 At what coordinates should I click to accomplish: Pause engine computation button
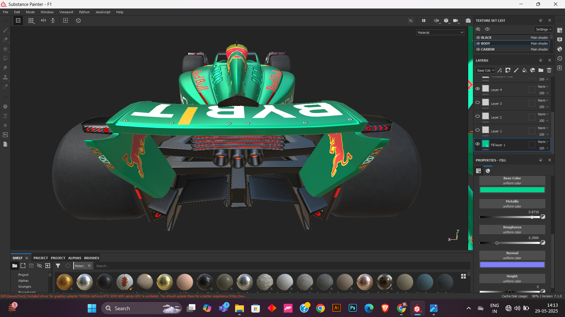point(424,21)
